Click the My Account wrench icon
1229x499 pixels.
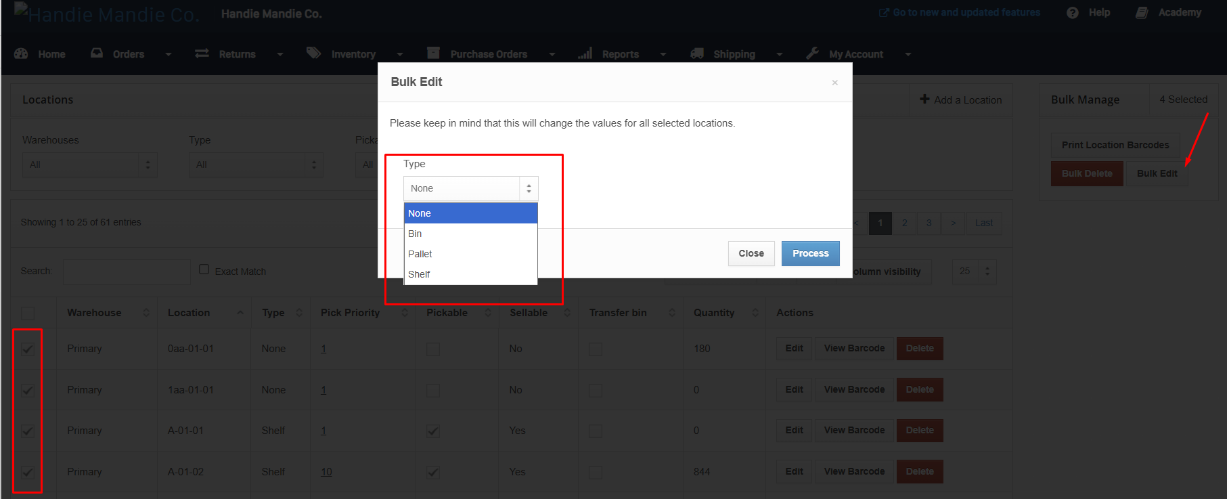pyautogui.click(x=813, y=53)
